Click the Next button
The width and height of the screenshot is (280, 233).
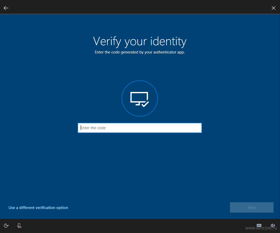(x=251, y=207)
